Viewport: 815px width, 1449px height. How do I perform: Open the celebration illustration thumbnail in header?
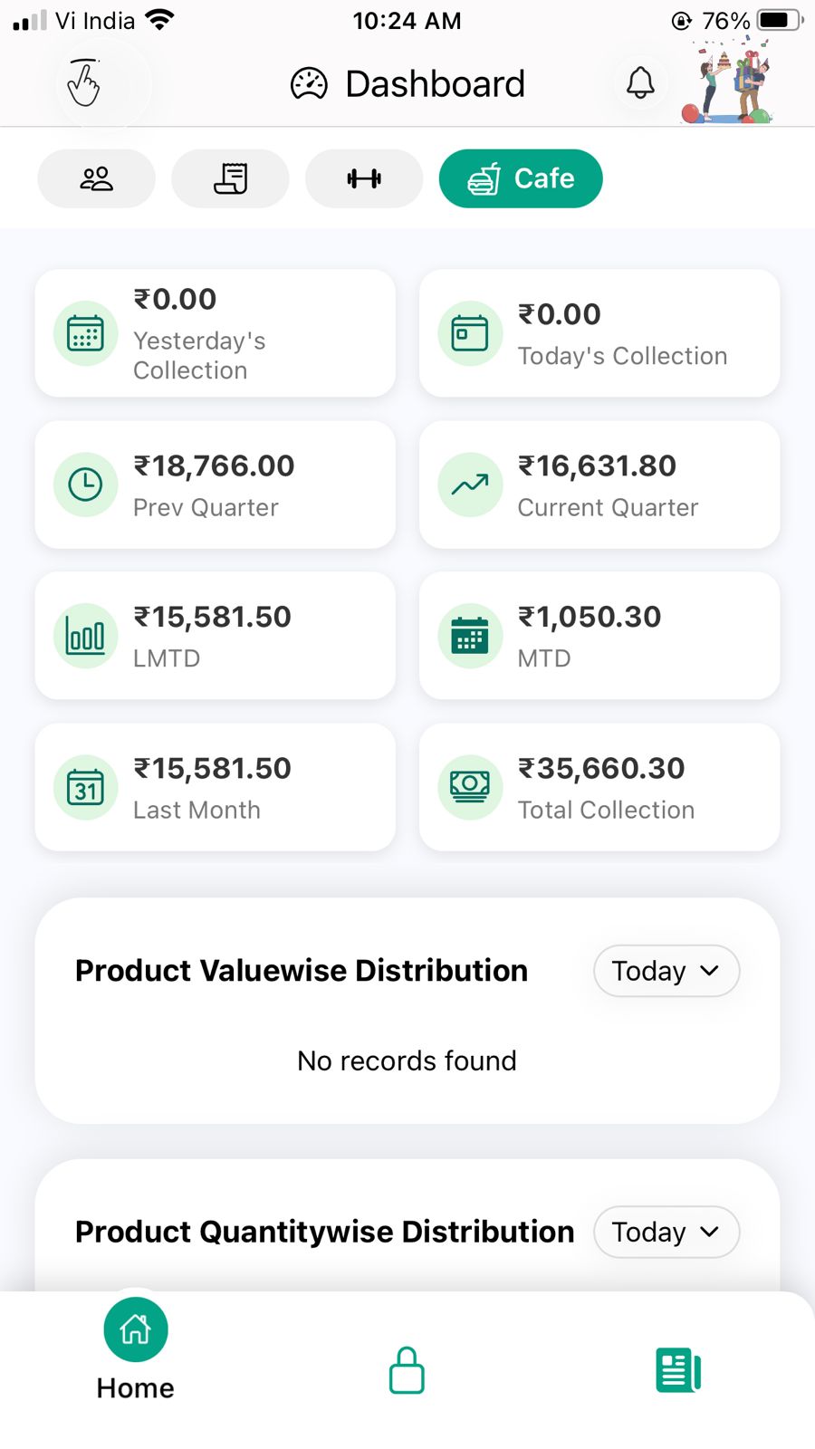point(729,82)
